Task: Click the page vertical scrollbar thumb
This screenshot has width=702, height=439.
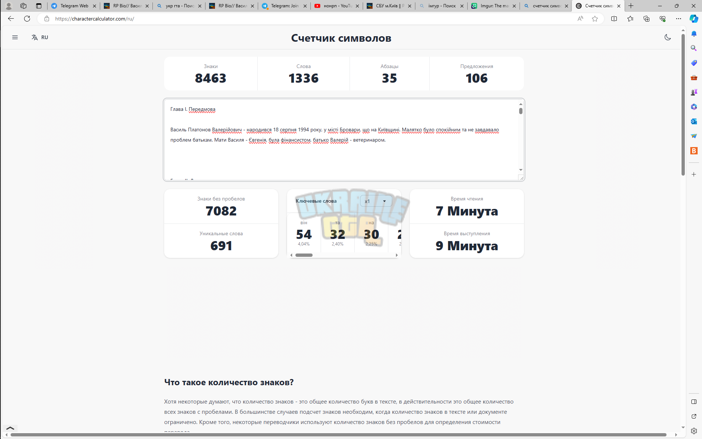Action: 683,105
